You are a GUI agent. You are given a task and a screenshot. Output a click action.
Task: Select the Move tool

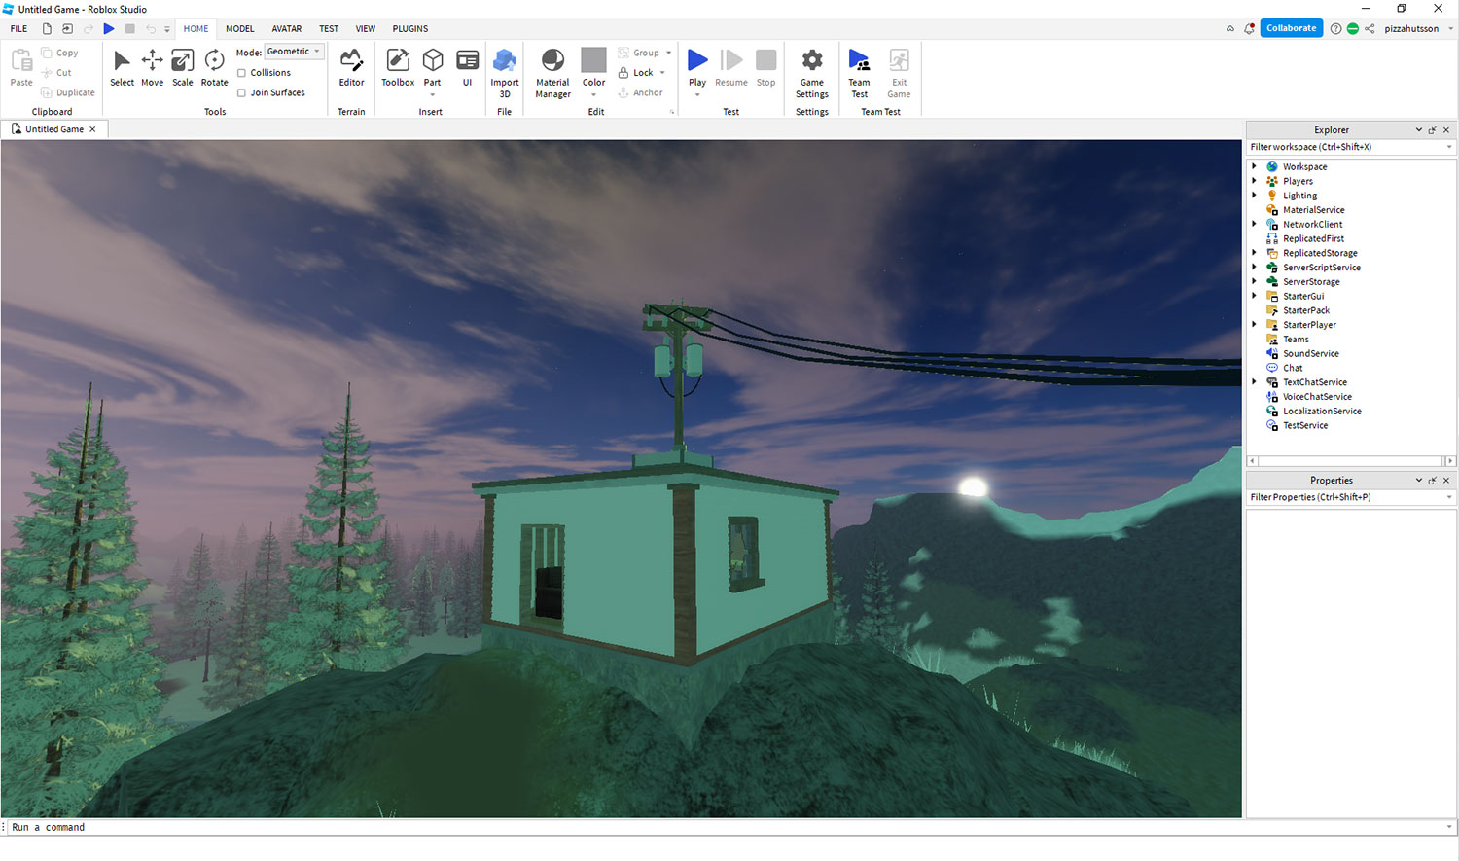click(152, 67)
